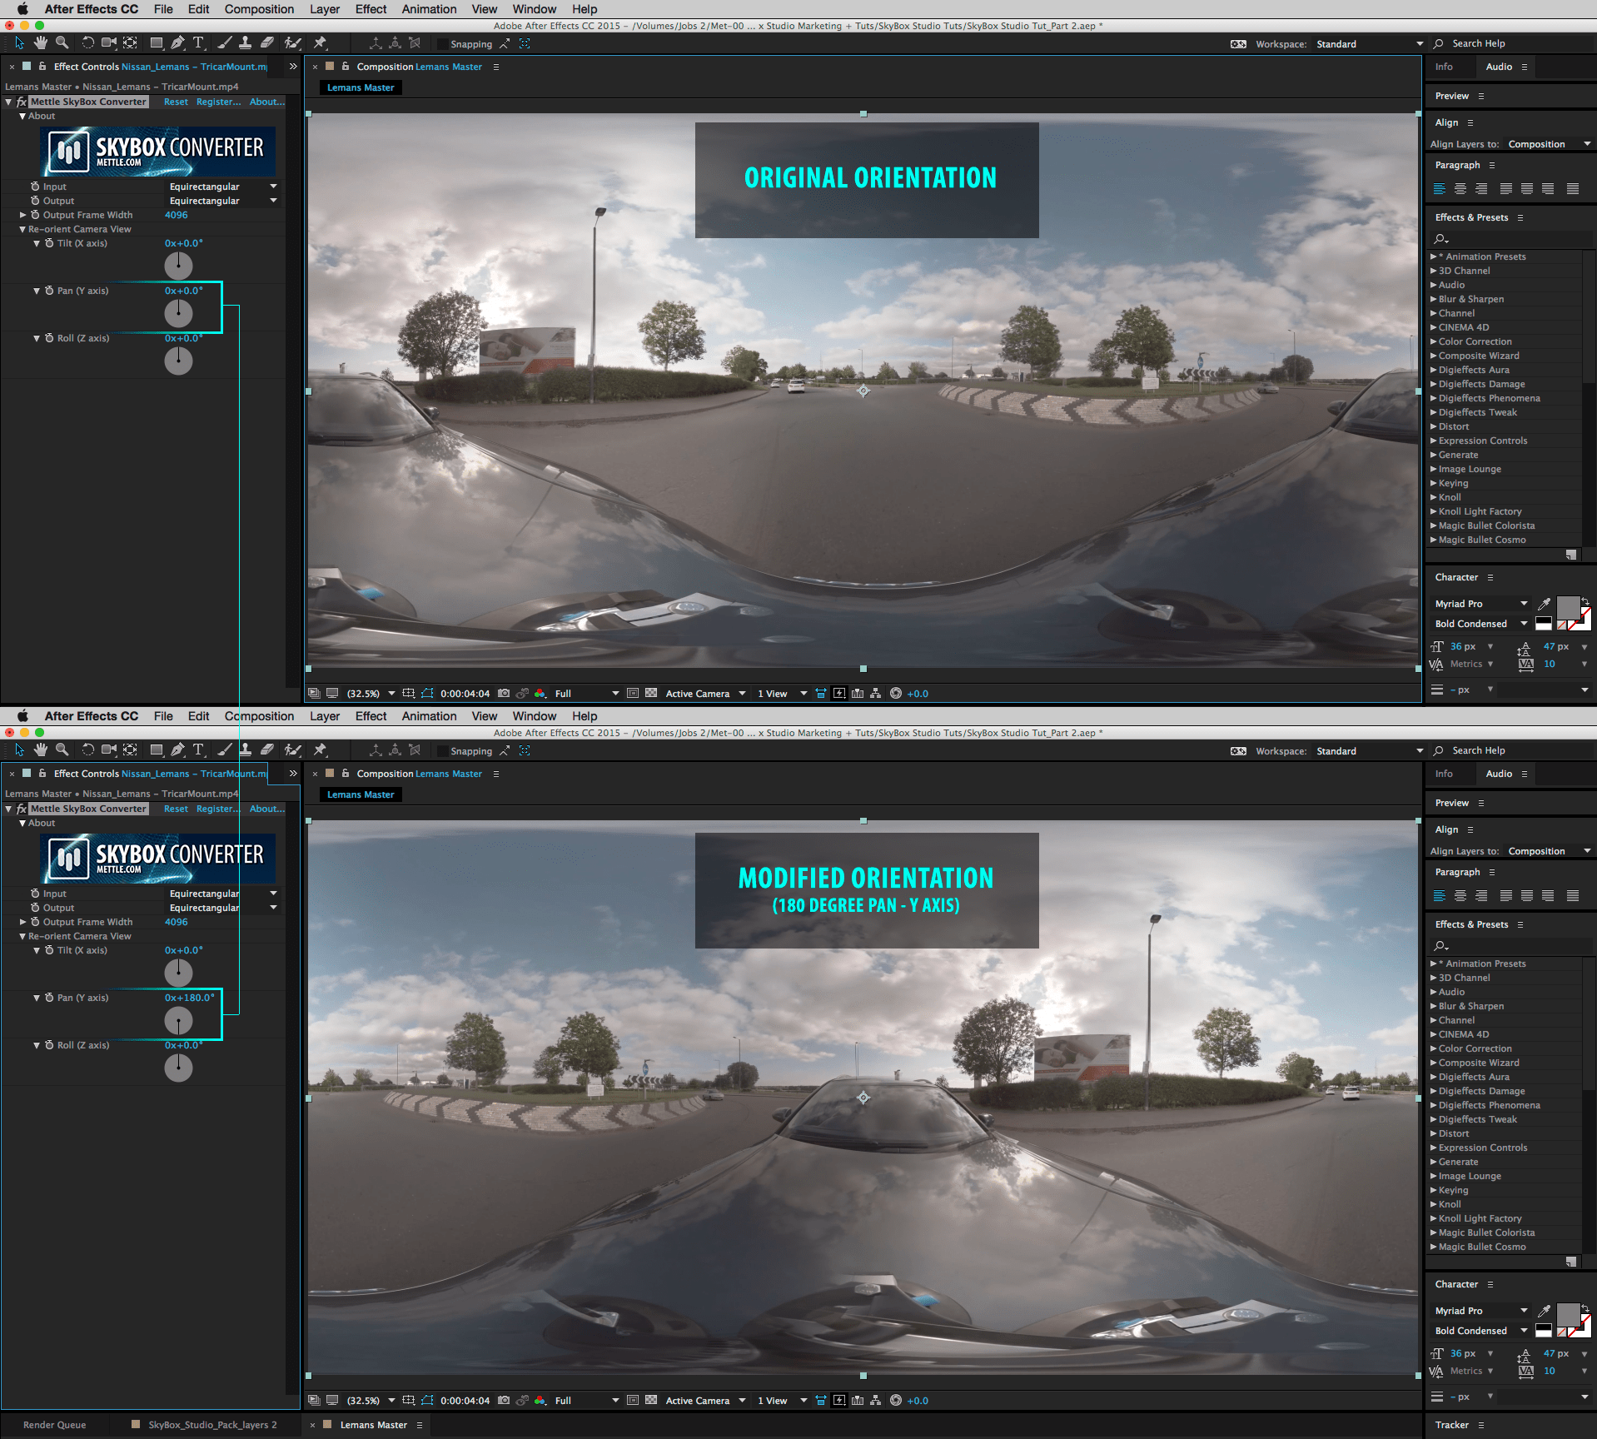Toggle the Tilt (X axis) stopwatch in the Original Orientation window
The image size is (1597, 1439).
click(x=49, y=243)
